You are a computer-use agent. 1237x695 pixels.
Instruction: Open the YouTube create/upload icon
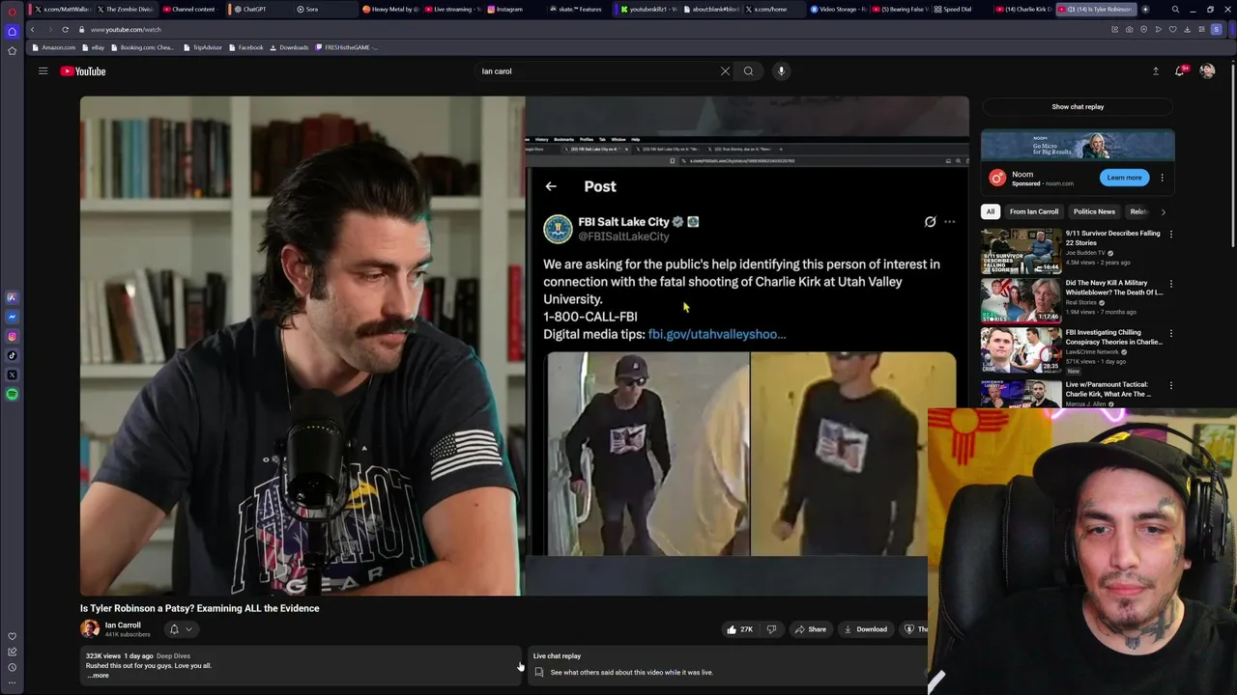(x=1155, y=70)
